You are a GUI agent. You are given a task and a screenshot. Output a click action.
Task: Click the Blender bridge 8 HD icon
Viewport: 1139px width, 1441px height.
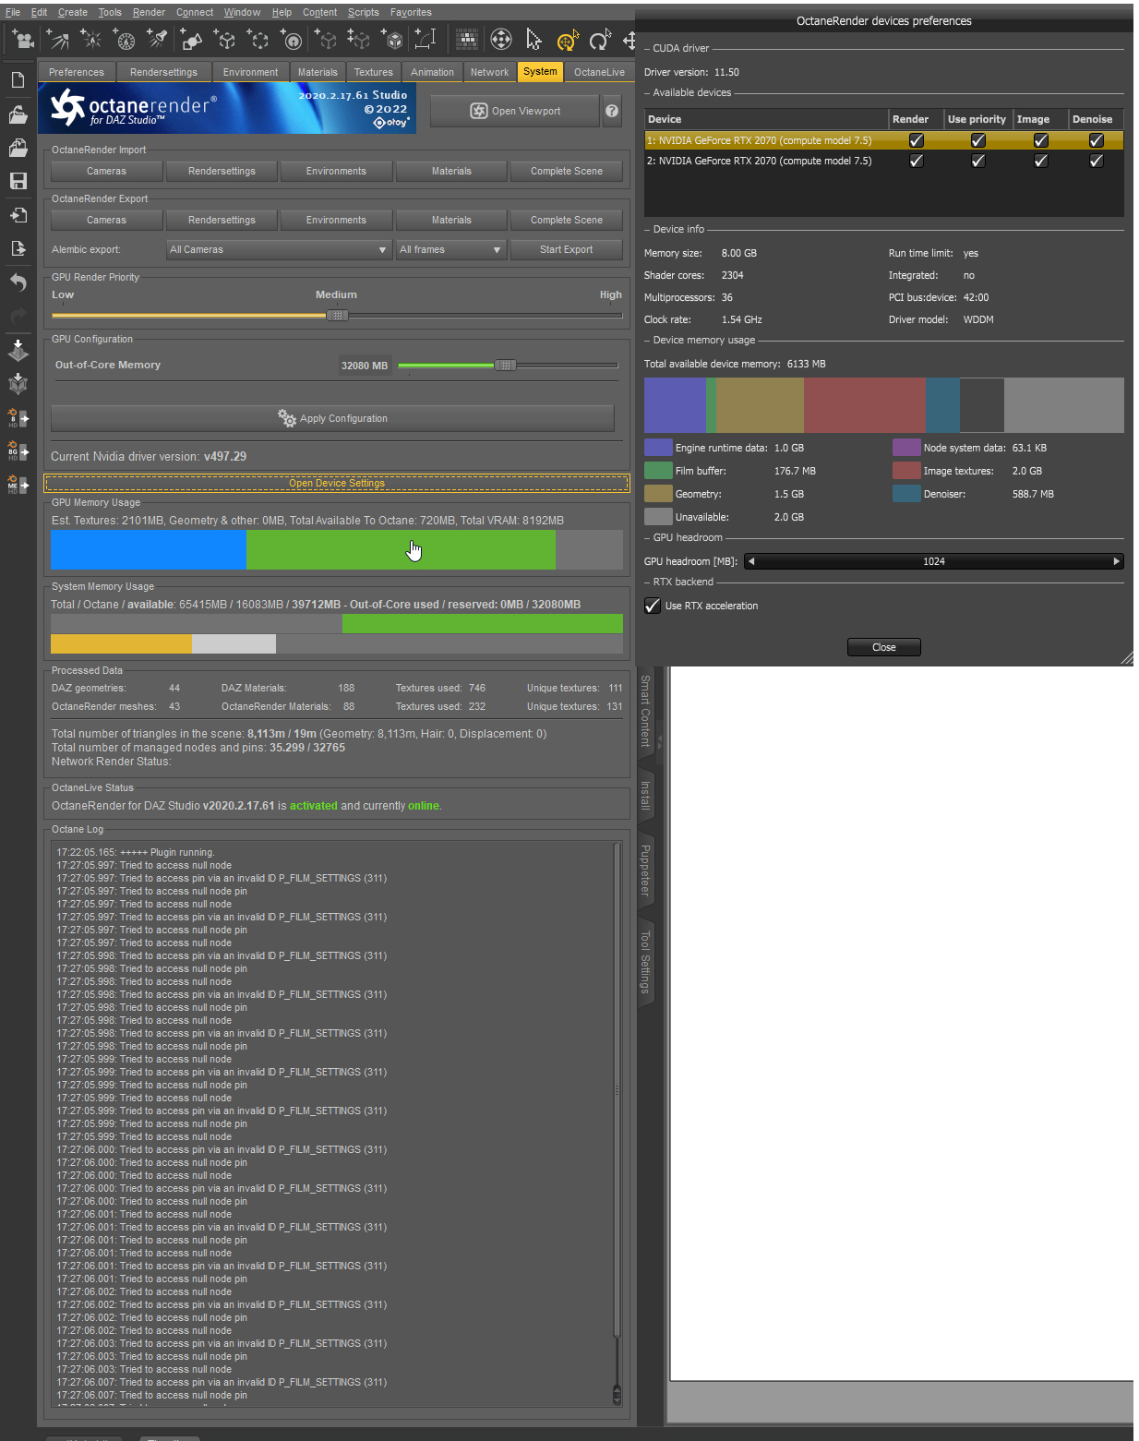[x=18, y=418]
